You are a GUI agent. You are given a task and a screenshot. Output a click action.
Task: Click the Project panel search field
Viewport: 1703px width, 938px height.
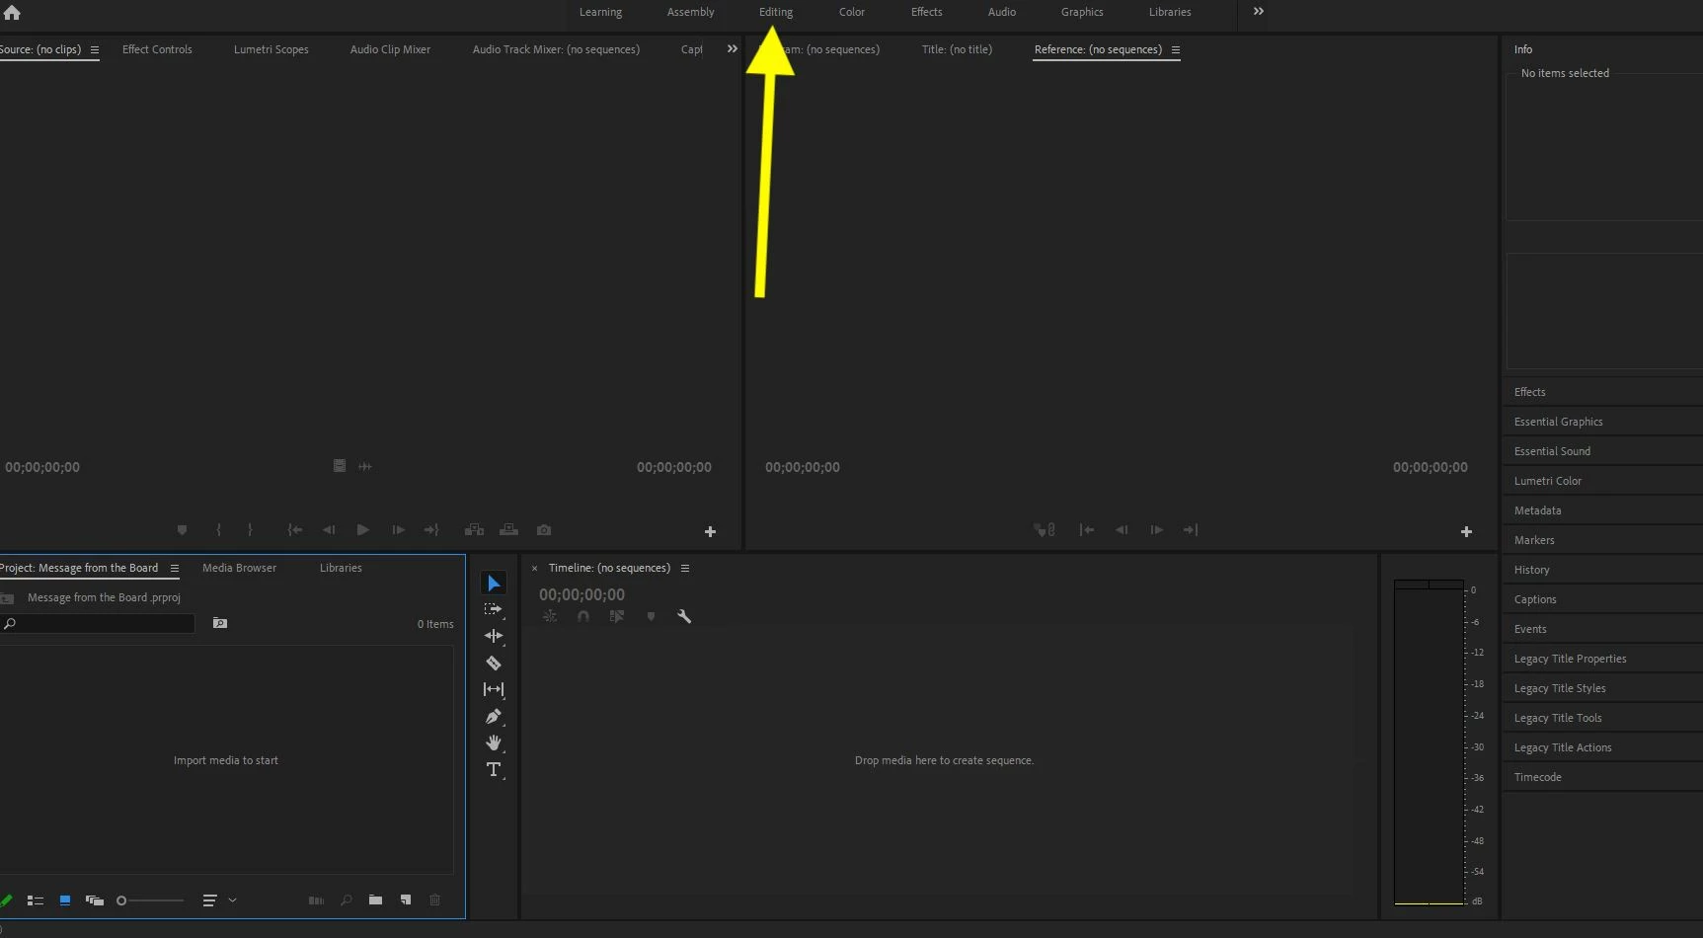click(x=99, y=623)
